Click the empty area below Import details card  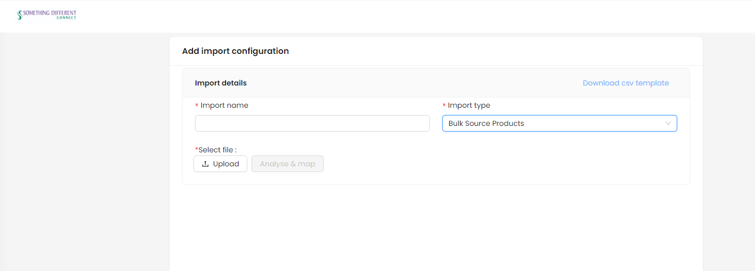[436, 228]
